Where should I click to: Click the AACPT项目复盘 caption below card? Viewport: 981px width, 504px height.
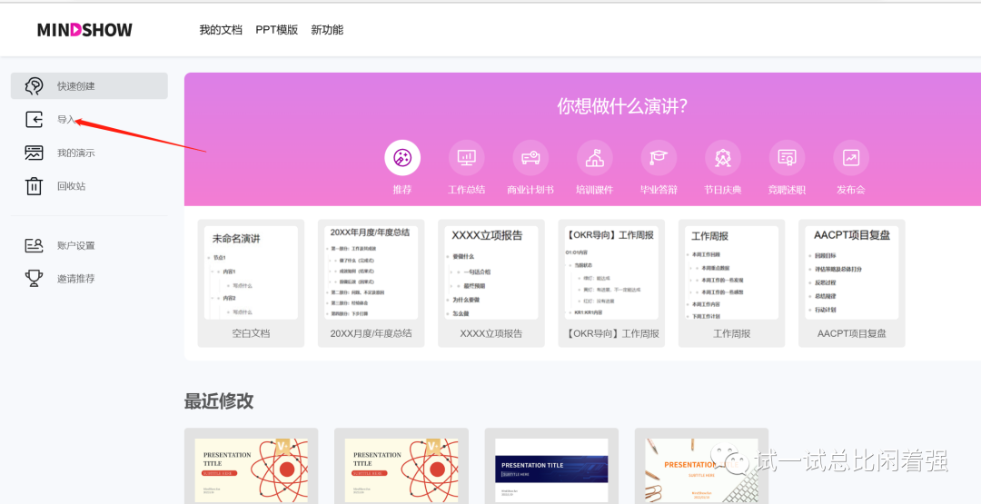pos(851,334)
